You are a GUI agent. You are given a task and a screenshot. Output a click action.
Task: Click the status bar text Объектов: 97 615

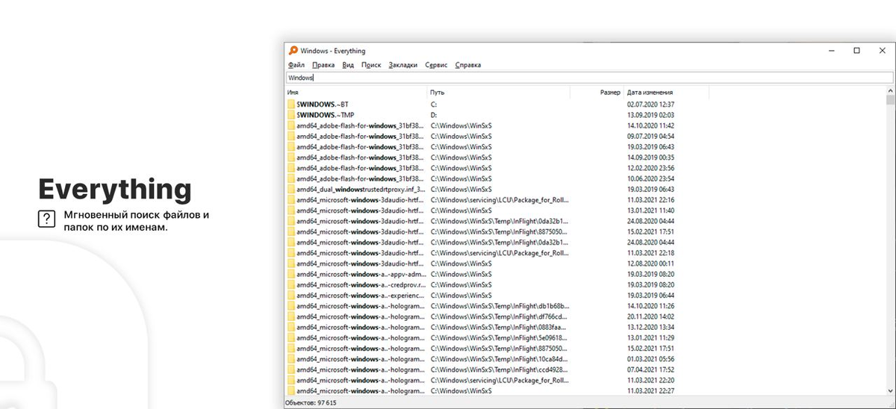(310, 403)
